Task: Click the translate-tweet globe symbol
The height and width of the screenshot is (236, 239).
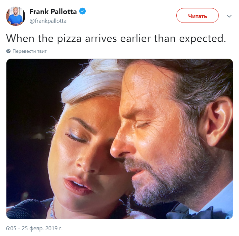Action: (x=8, y=51)
